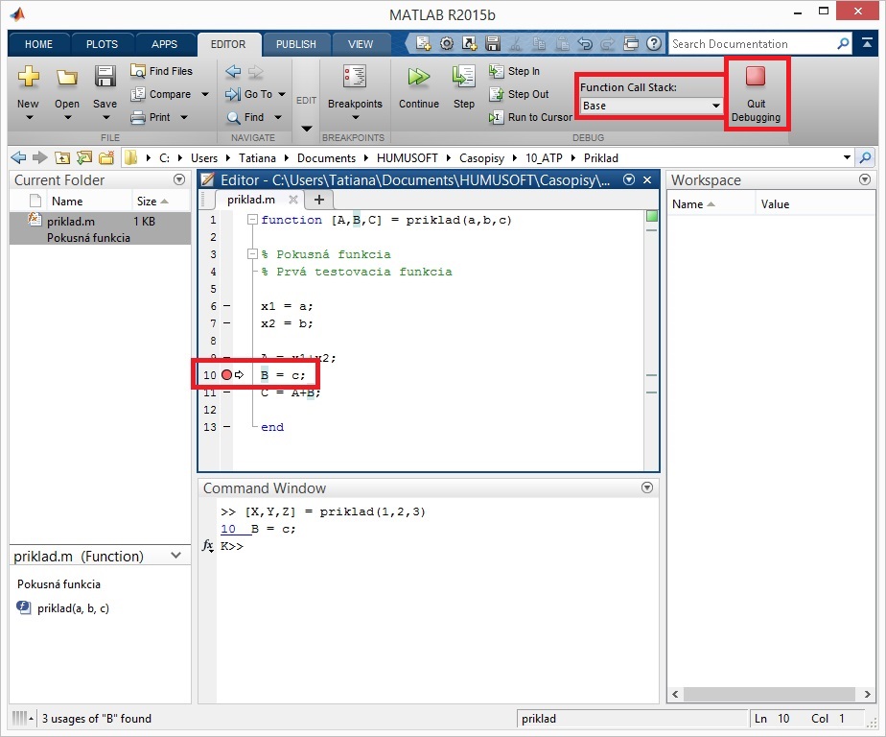Image resolution: width=886 pixels, height=737 pixels.
Task: Open Command Window actions menu
Action: pyautogui.click(x=647, y=487)
